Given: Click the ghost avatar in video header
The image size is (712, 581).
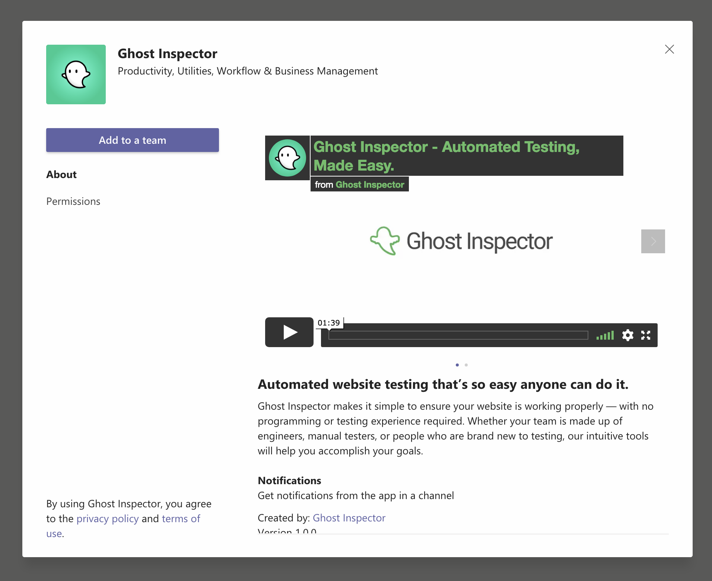Looking at the screenshot, I should click(287, 158).
